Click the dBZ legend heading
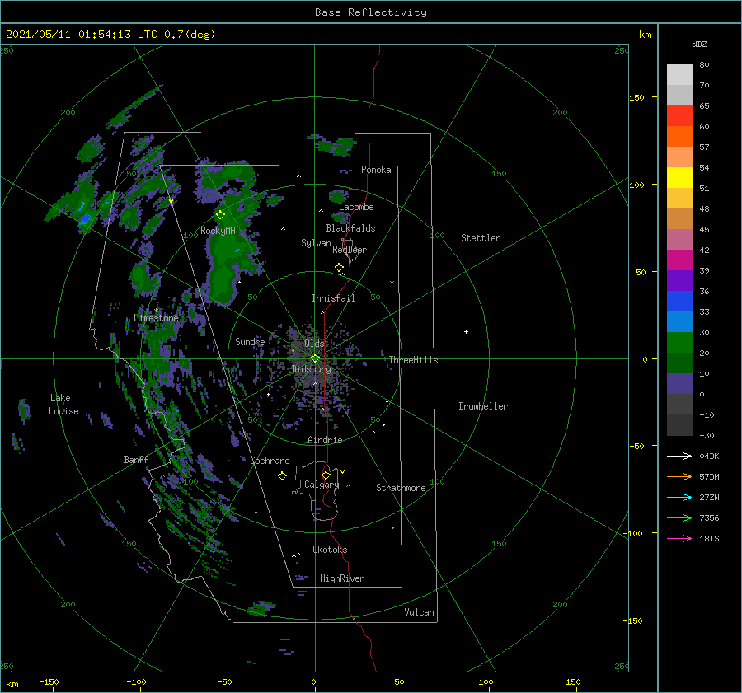This screenshot has width=742, height=693. tap(699, 44)
